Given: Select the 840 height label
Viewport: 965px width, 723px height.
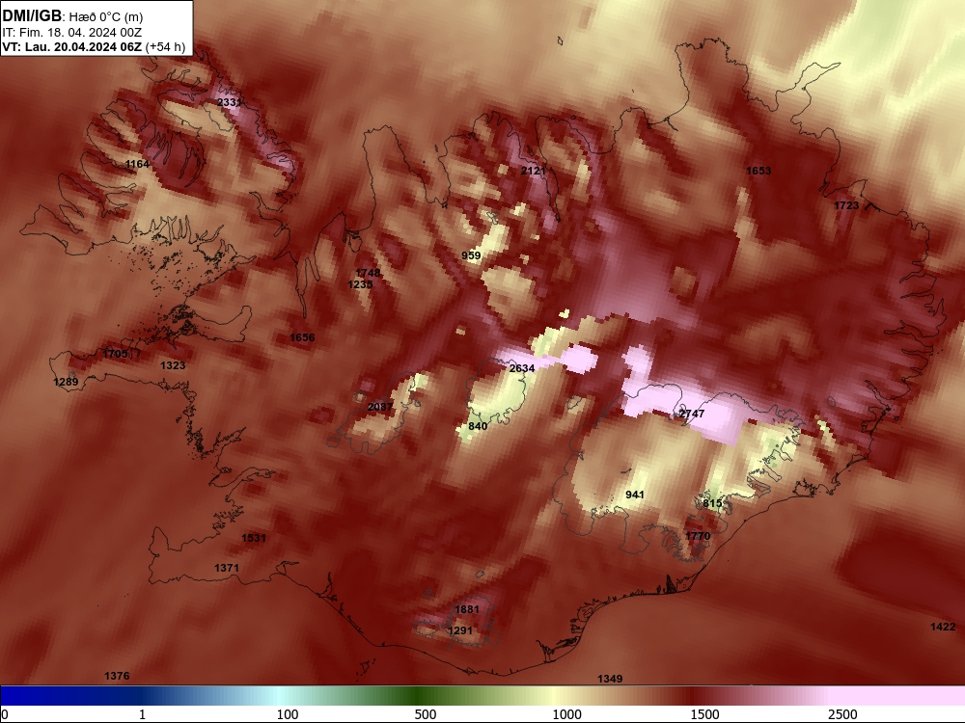Looking at the screenshot, I should (478, 427).
